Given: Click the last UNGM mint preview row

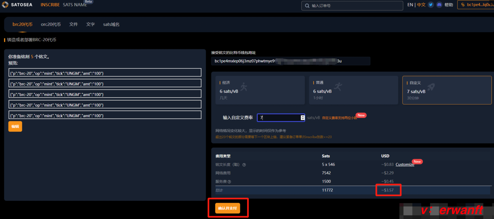Looking at the screenshot, I should click(105, 115).
